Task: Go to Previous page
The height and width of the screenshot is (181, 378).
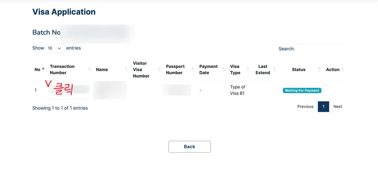Action: (305, 107)
